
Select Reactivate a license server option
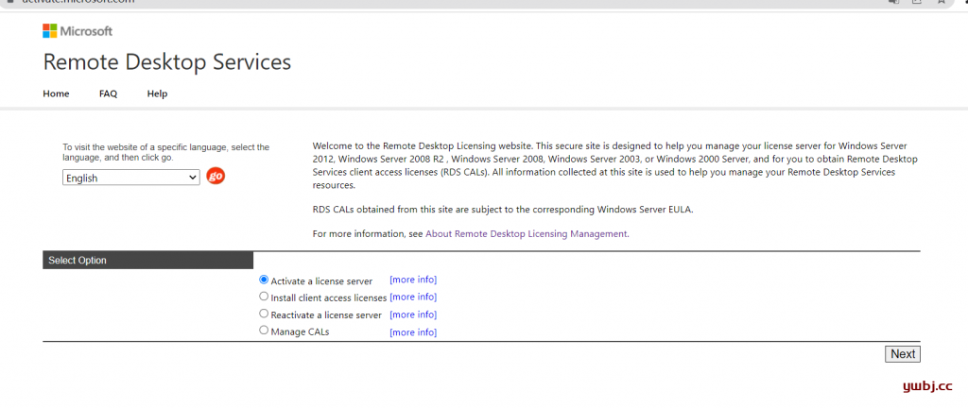click(264, 314)
